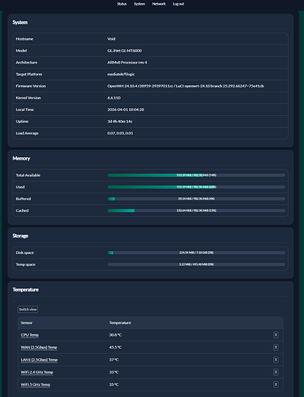The width and height of the screenshot is (304, 397).
Task: Click the Total Available memory label
Action: [28, 175]
